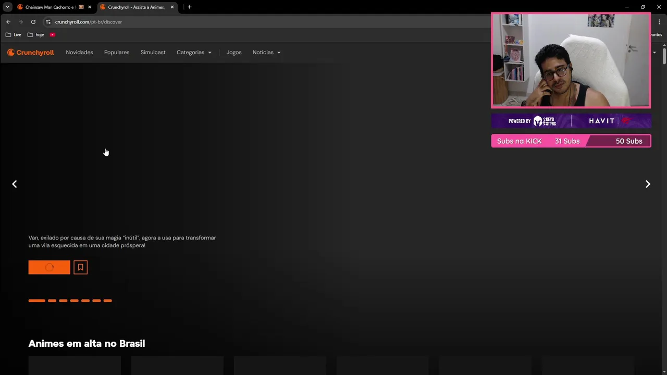Open the hoje bookmarks folder
The height and width of the screenshot is (375, 667).
pos(35,35)
